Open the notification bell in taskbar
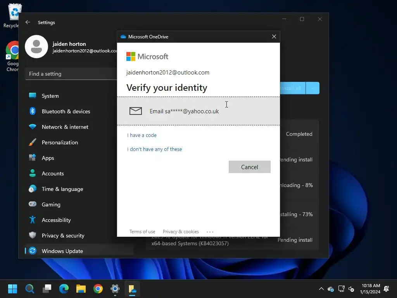The width and height of the screenshot is (397, 298). tap(387, 289)
